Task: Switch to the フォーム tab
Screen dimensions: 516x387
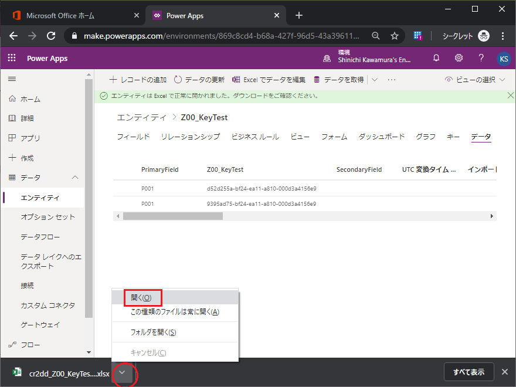Action: coord(334,137)
